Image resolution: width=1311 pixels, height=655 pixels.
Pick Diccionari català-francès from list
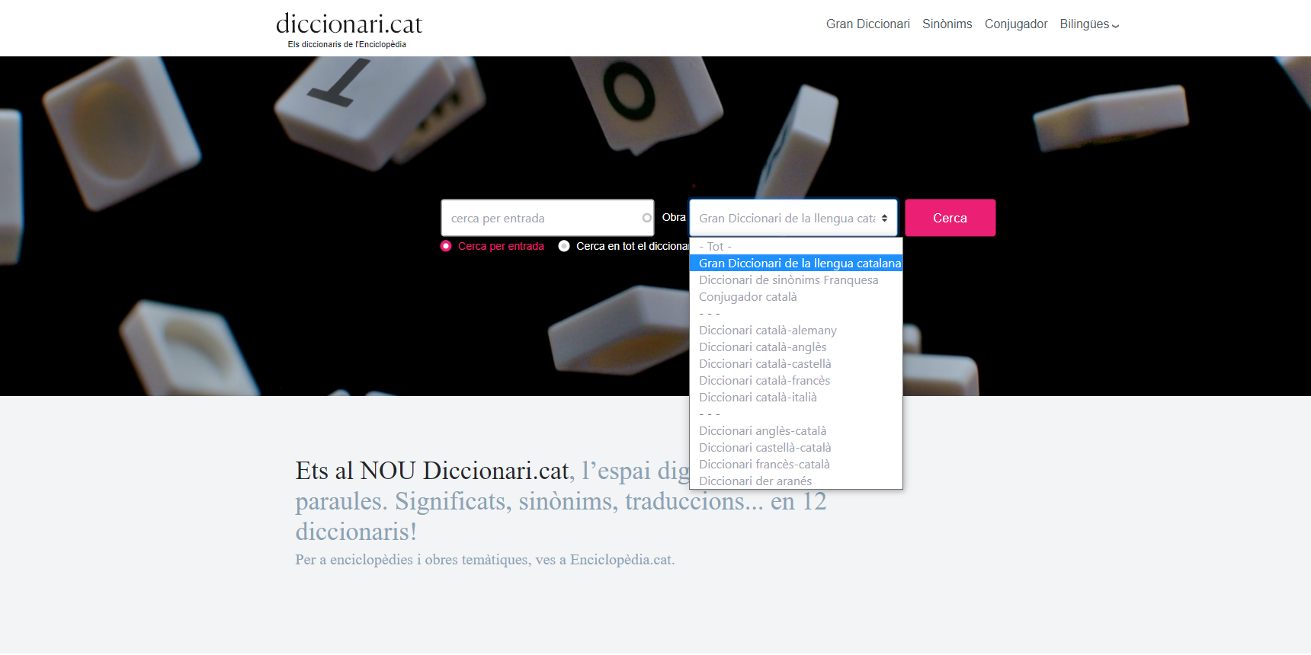tap(764, 381)
